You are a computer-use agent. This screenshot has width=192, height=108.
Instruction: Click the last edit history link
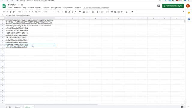(96, 8)
